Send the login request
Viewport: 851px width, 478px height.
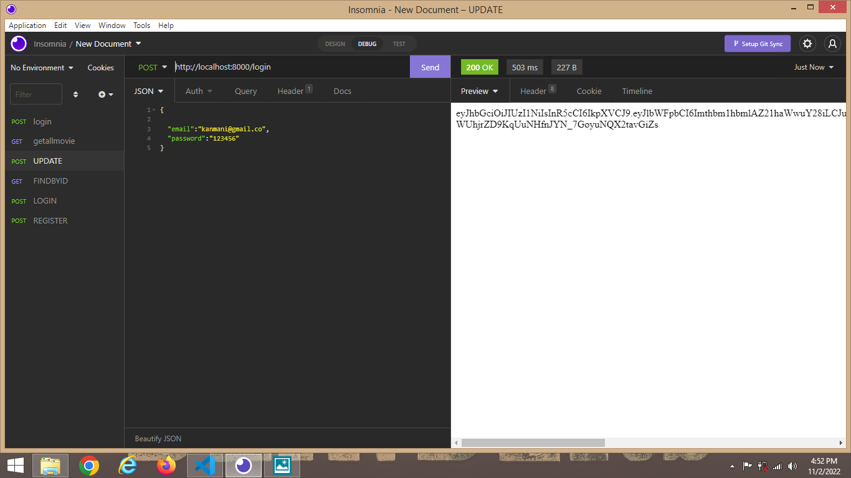point(430,67)
